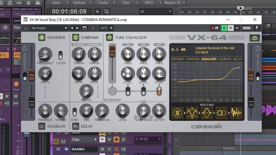
Task: Click the FX (1) bin on track 19
Action: click(x=148, y=139)
